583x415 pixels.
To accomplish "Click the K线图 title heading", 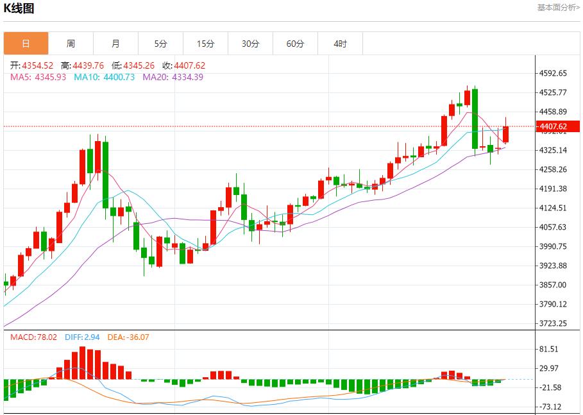I will tap(19, 8).
